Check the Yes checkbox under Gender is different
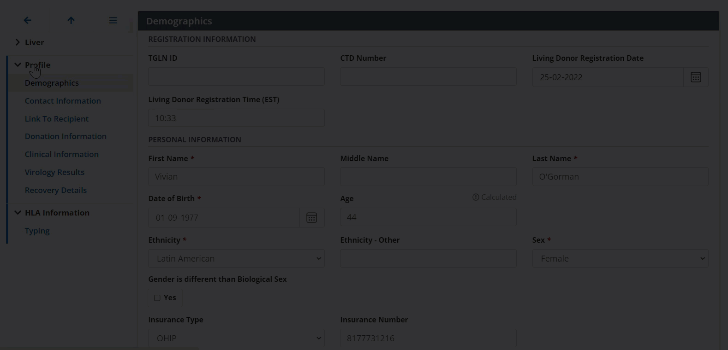Screen dimensions: 728x350 click(157, 297)
